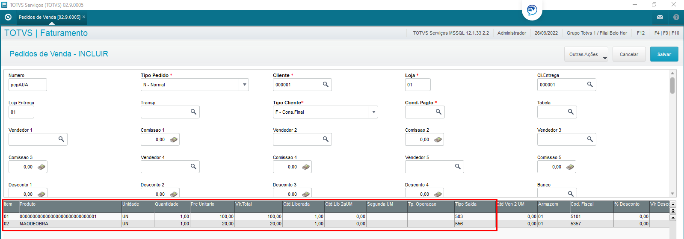This screenshot has height=239, width=684.
Task: Click the Loja input field
Action: tap(418, 85)
